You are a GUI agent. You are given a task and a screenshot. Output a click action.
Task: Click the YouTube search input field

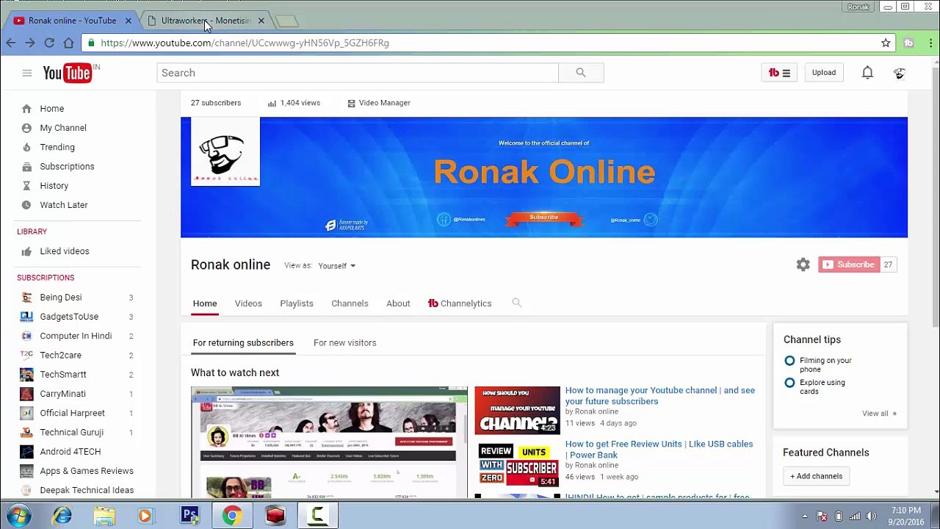(358, 73)
